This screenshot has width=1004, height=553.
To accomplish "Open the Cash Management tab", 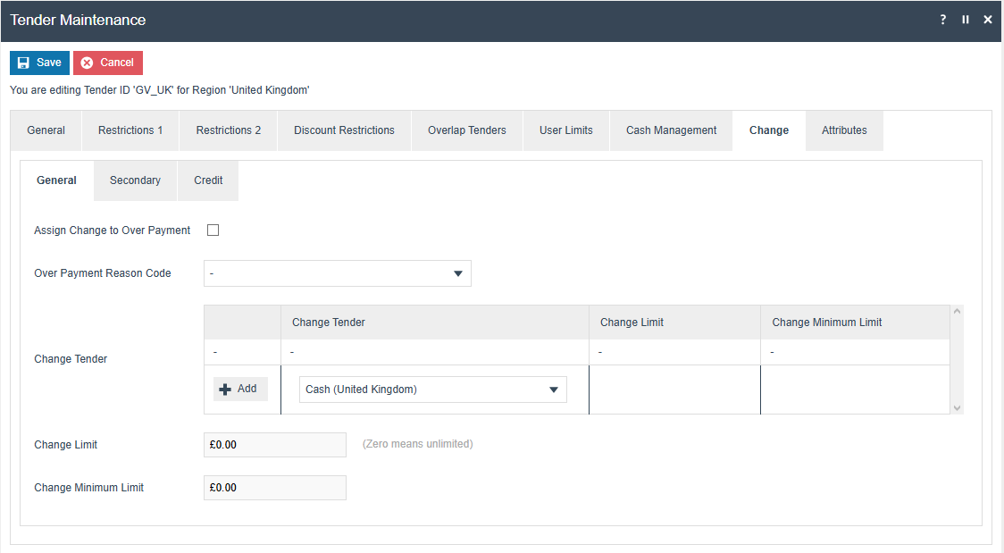I will 671,130.
